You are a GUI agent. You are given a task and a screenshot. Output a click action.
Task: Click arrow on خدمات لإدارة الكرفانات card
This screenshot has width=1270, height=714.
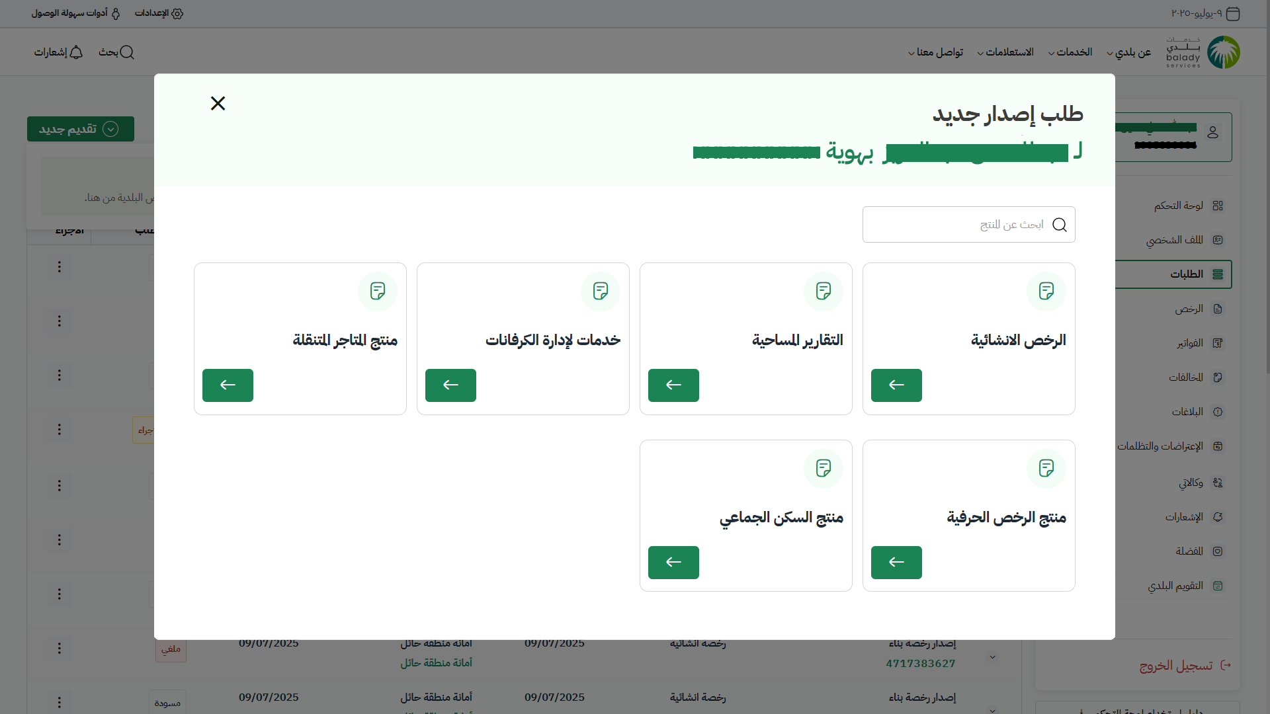tap(450, 385)
